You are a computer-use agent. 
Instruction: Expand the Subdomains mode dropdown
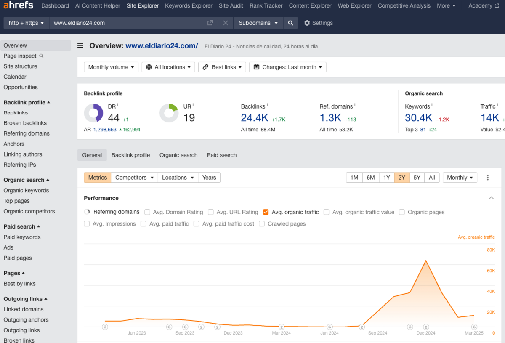(x=258, y=23)
